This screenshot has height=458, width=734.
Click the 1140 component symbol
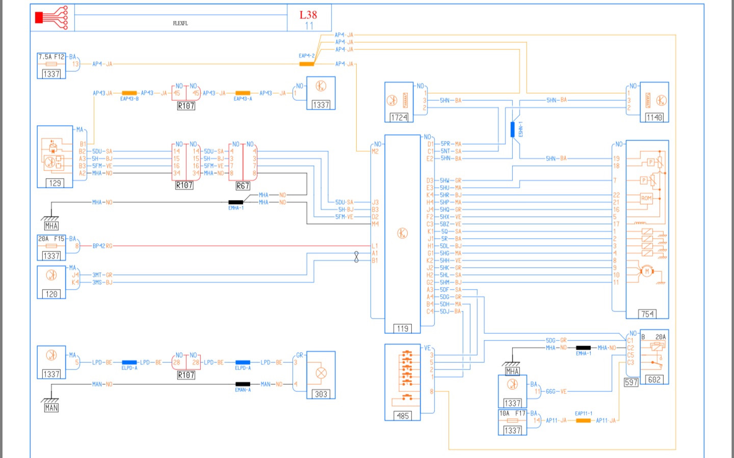pos(654,102)
